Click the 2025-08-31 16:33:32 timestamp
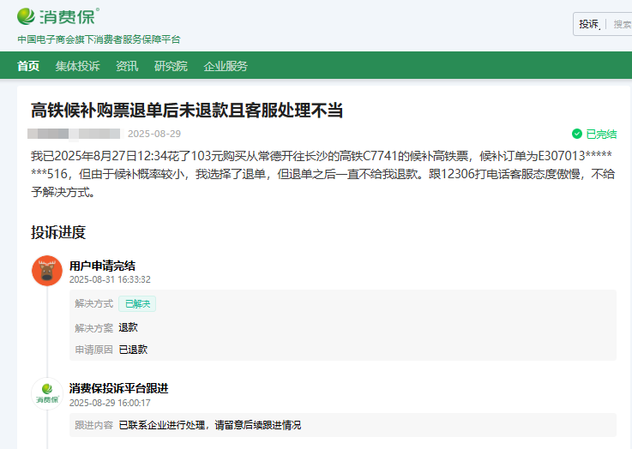Screen dimensions: 632x449 tap(110, 279)
